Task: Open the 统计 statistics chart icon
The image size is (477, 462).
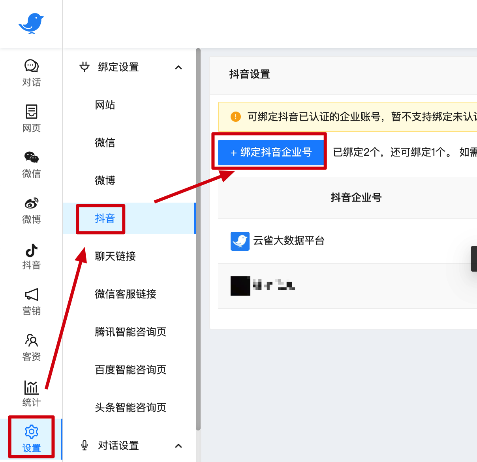Action: 32,387
